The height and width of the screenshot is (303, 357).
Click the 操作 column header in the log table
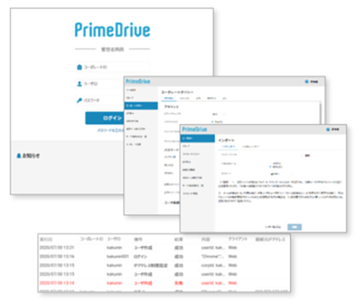pos(139,239)
